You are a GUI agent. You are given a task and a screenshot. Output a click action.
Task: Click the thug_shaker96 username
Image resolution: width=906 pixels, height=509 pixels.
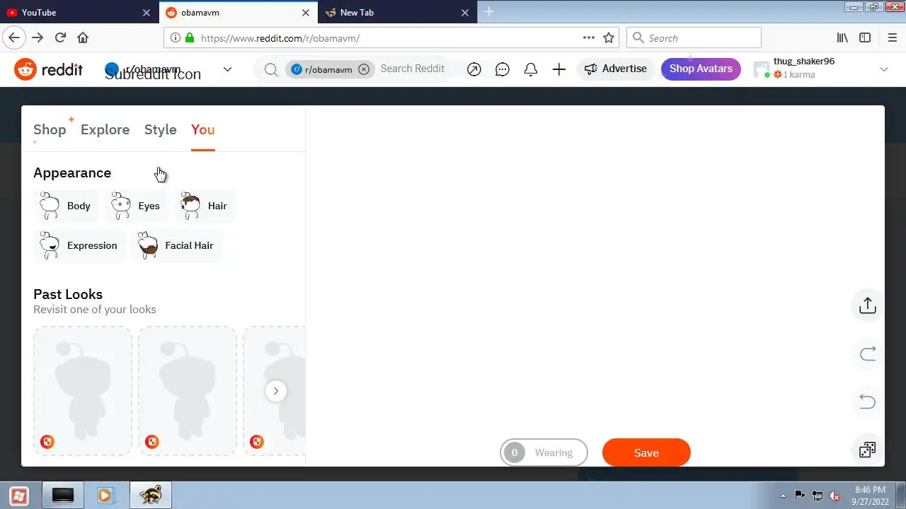pyautogui.click(x=804, y=62)
